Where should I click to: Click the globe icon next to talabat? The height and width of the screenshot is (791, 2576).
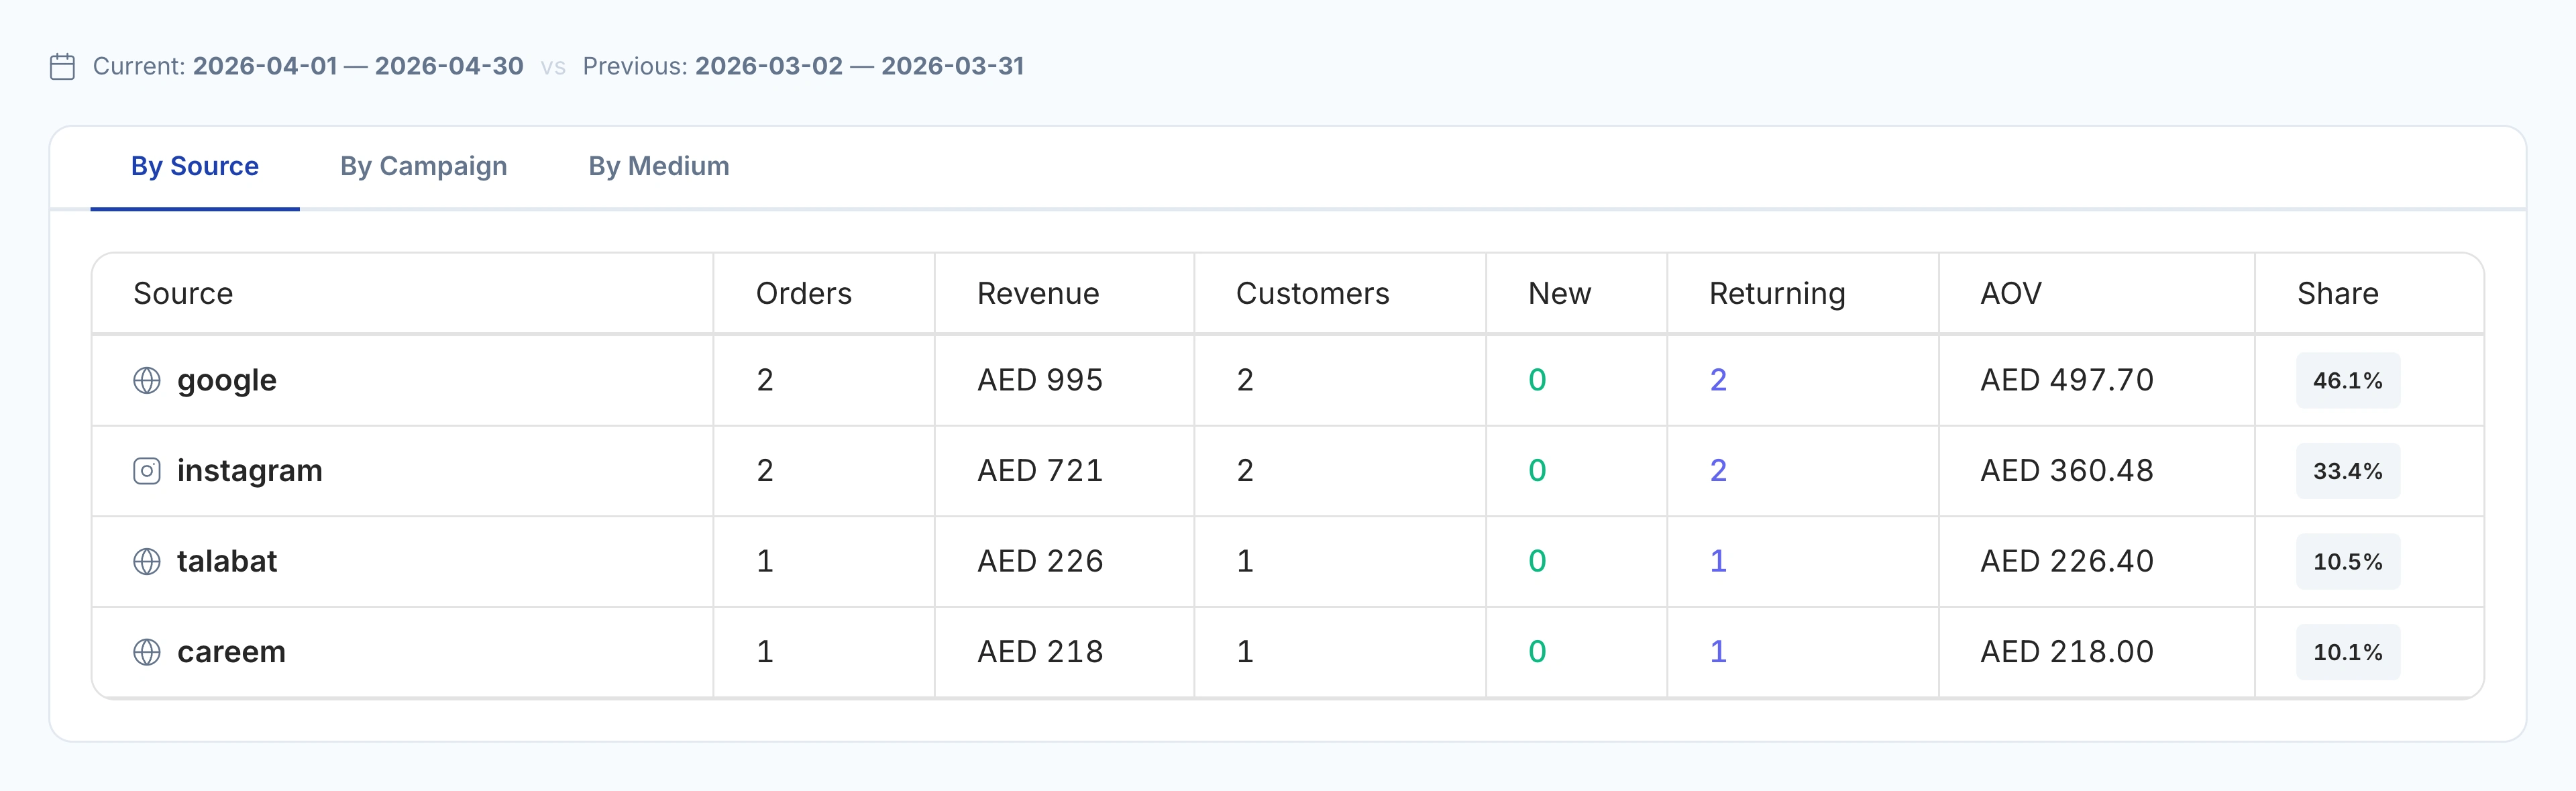pyautogui.click(x=147, y=562)
